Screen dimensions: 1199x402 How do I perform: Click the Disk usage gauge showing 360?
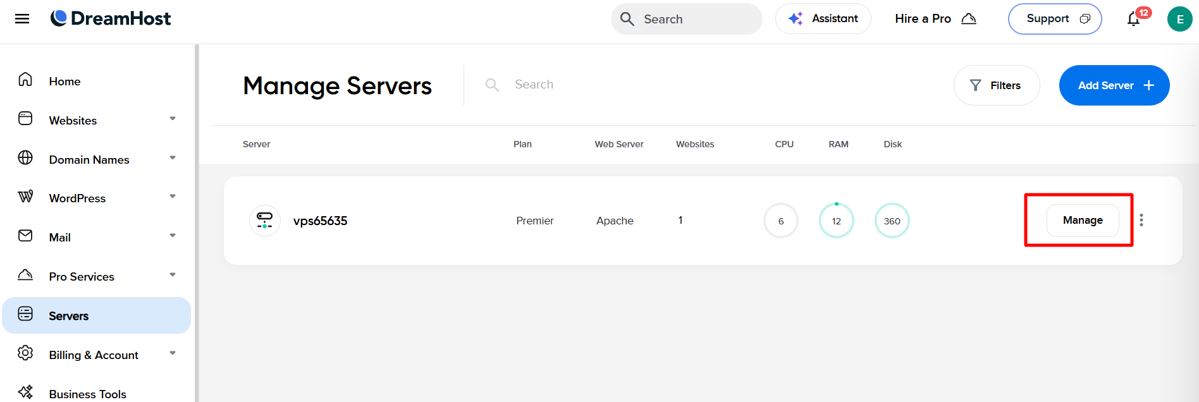[x=892, y=221]
